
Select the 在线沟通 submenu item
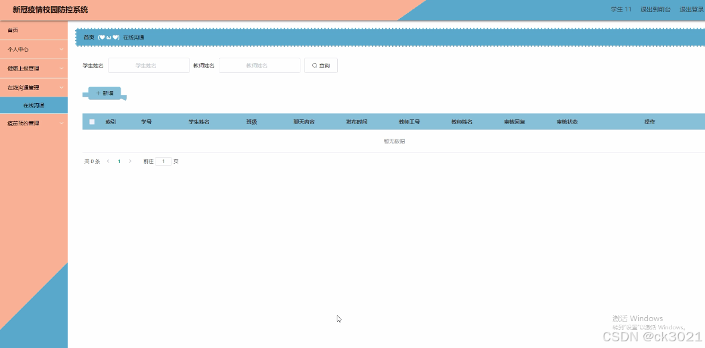tap(34, 106)
